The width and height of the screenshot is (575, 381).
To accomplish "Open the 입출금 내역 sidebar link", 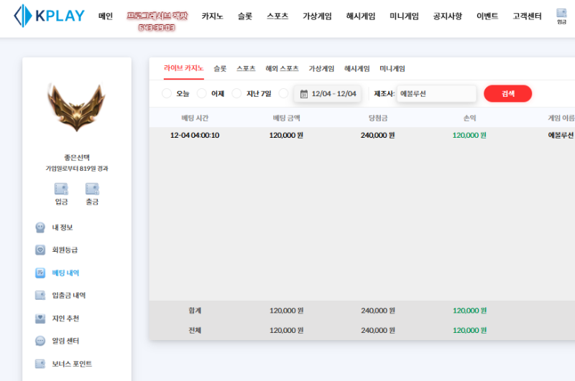I will click(x=69, y=296).
